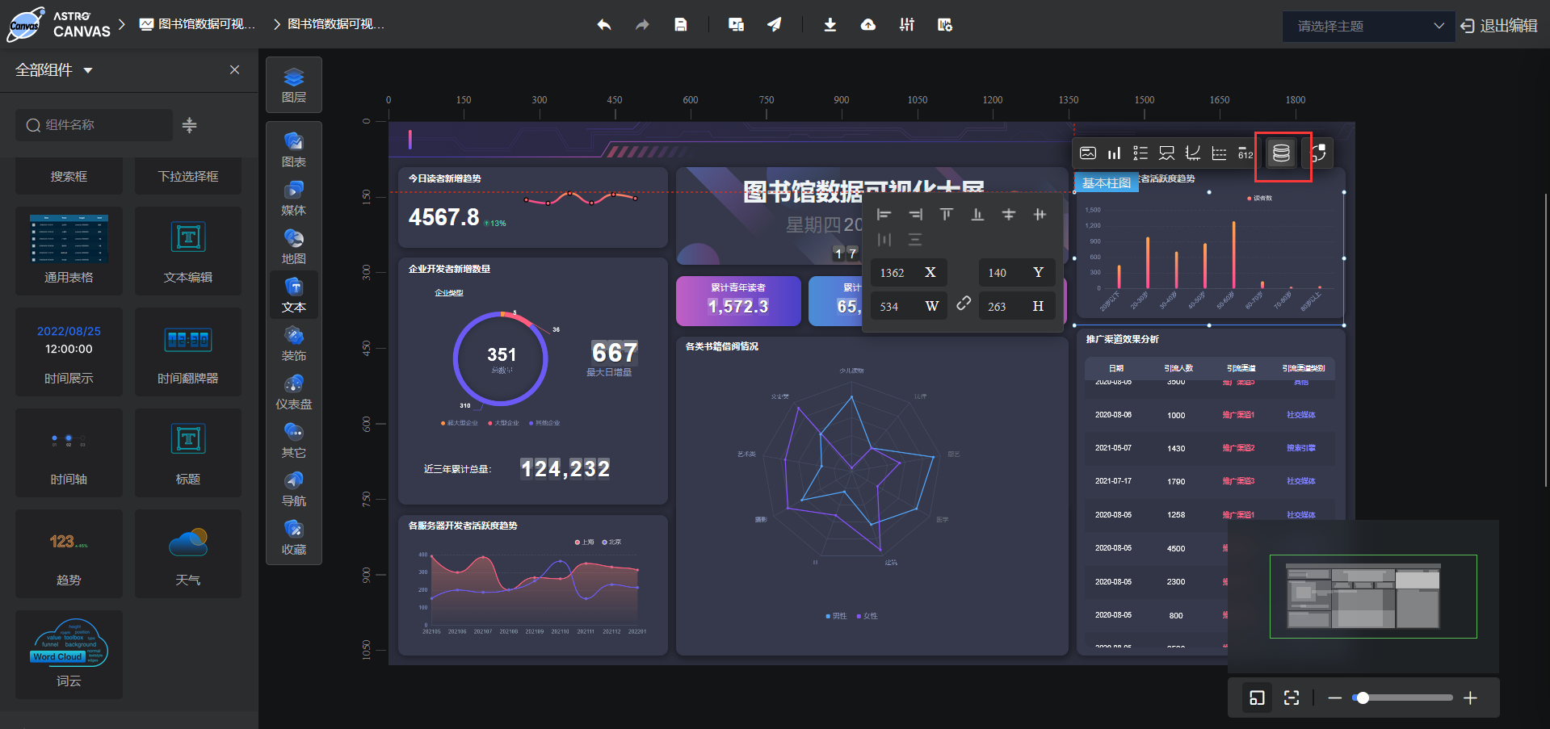
Task: Click the download arrow icon in top toolbar
Action: (830, 25)
